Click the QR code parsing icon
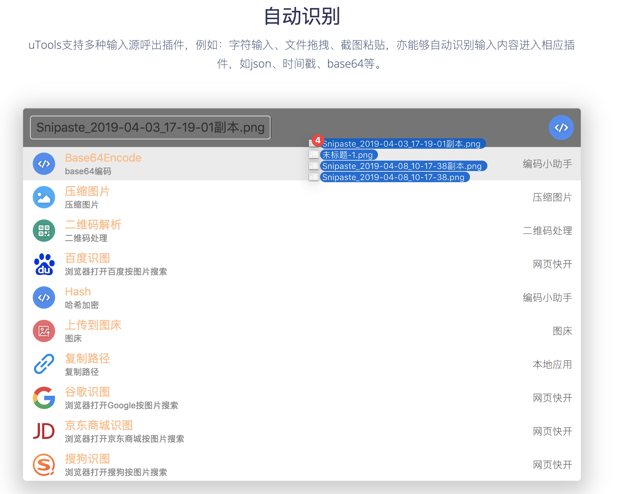 click(x=44, y=231)
